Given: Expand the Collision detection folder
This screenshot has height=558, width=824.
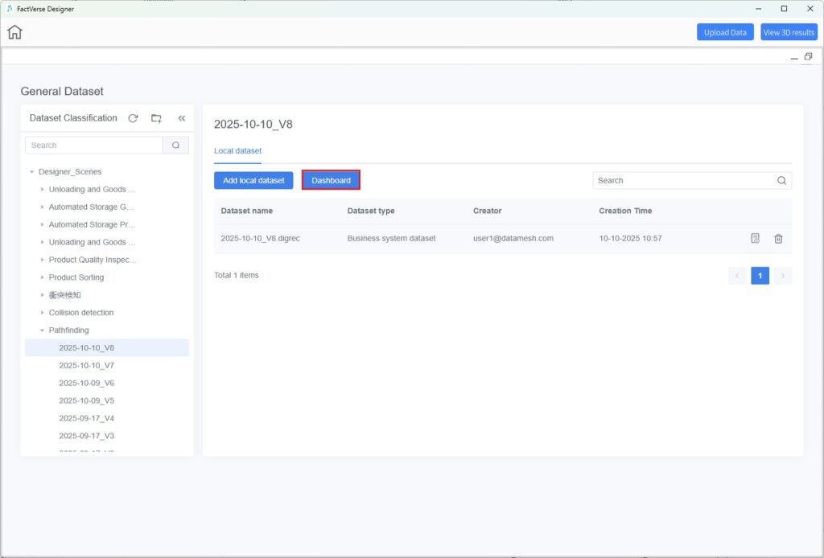Looking at the screenshot, I should point(42,313).
